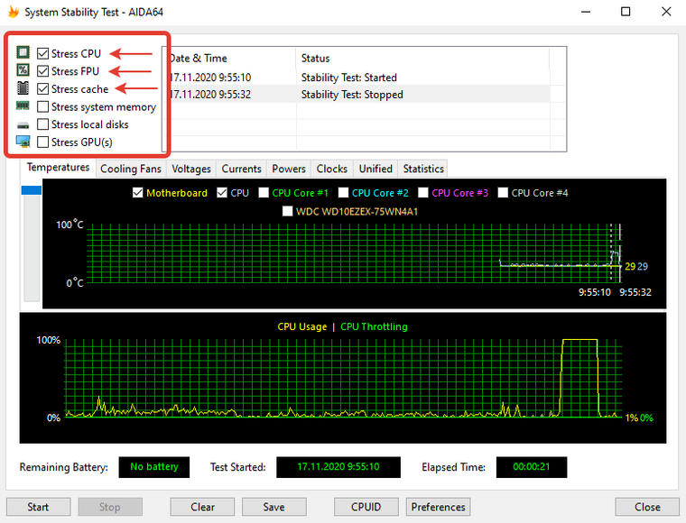Click the AIDA64 flame icon in title bar
The width and height of the screenshot is (686, 523).
click(x=14, y=12)
